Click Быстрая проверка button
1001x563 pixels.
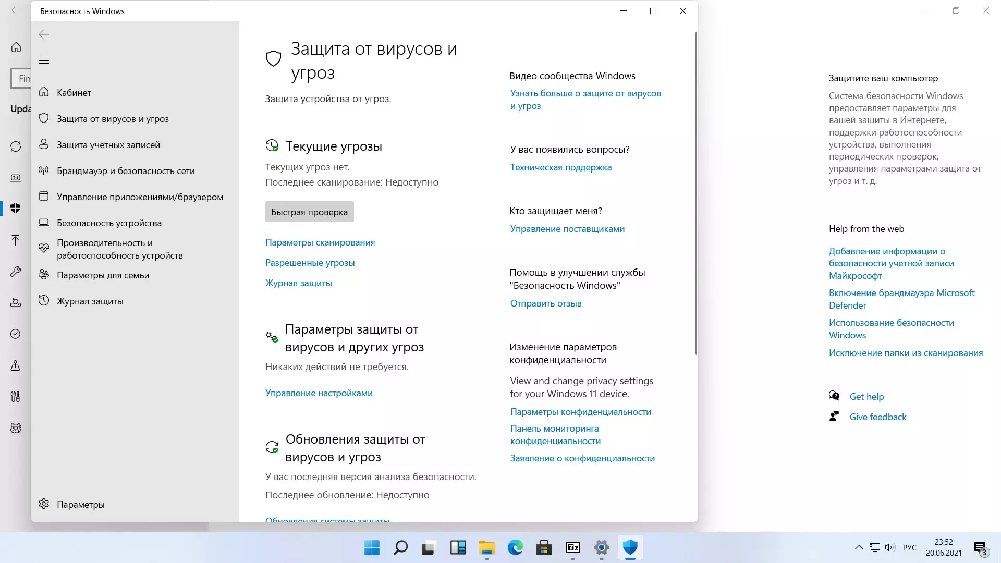tap(309, 211)
